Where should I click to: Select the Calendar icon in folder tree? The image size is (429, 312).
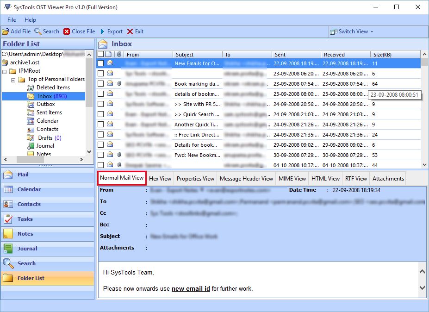pos(31,121)
